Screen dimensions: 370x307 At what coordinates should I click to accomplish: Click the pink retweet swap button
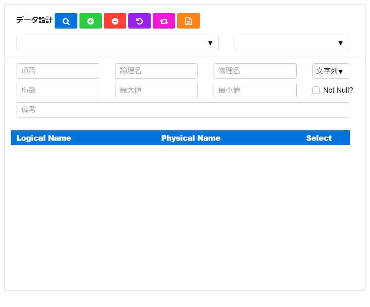164,21
